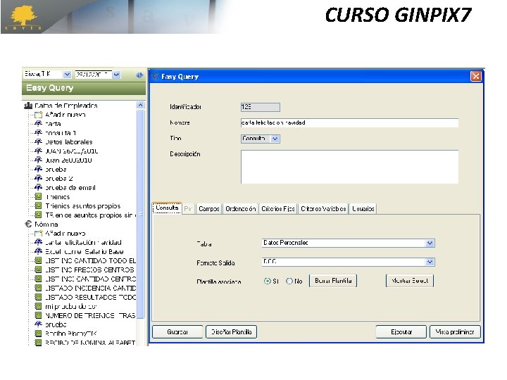The height and width of the screenshot is (380, 507).
Task: Click the Mostrar Select button
Action: tap(410, 281)
